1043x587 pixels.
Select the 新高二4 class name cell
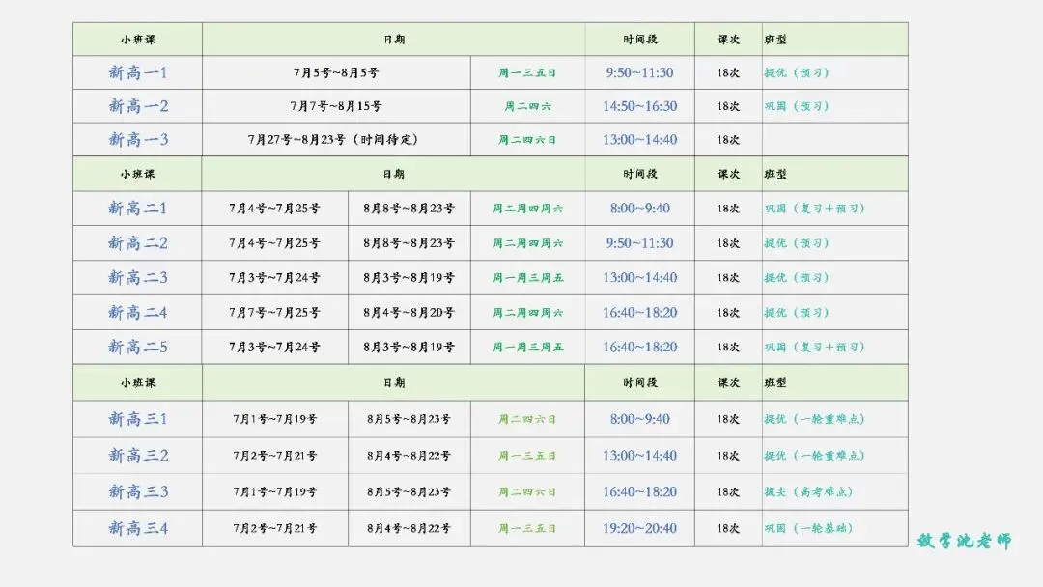coord(138,313)
